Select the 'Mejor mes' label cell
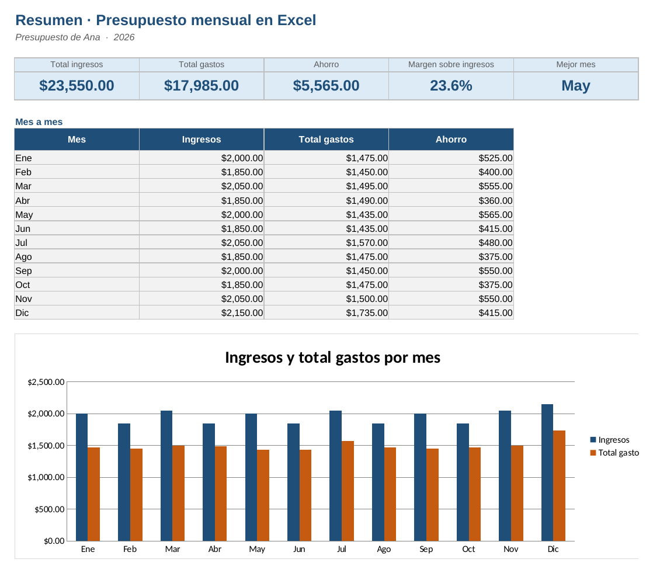Screen dimensions: 653x573 point(576,65)
